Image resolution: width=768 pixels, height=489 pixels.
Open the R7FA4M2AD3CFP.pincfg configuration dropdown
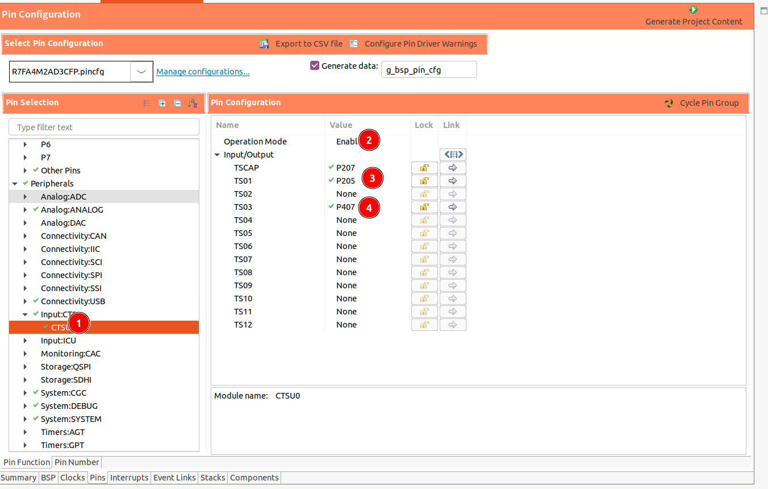(141, 72)
